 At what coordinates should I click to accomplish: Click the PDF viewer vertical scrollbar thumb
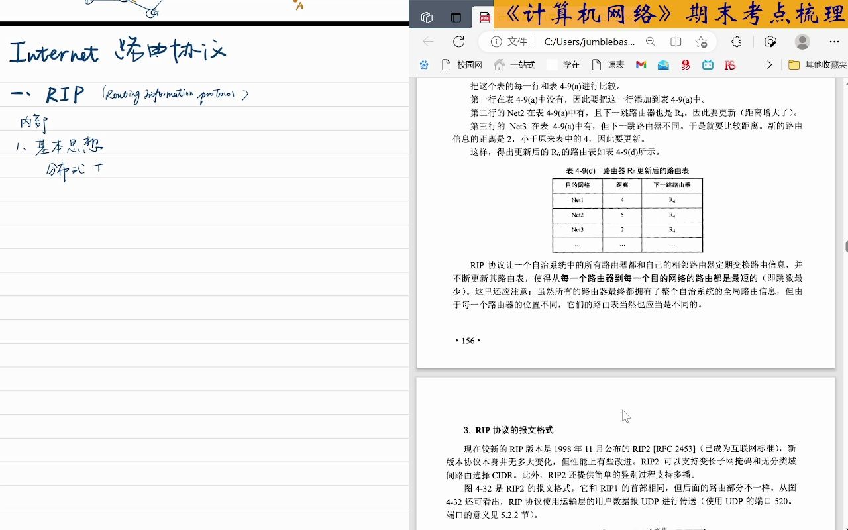pyautogui.click(x=846, y=246)
